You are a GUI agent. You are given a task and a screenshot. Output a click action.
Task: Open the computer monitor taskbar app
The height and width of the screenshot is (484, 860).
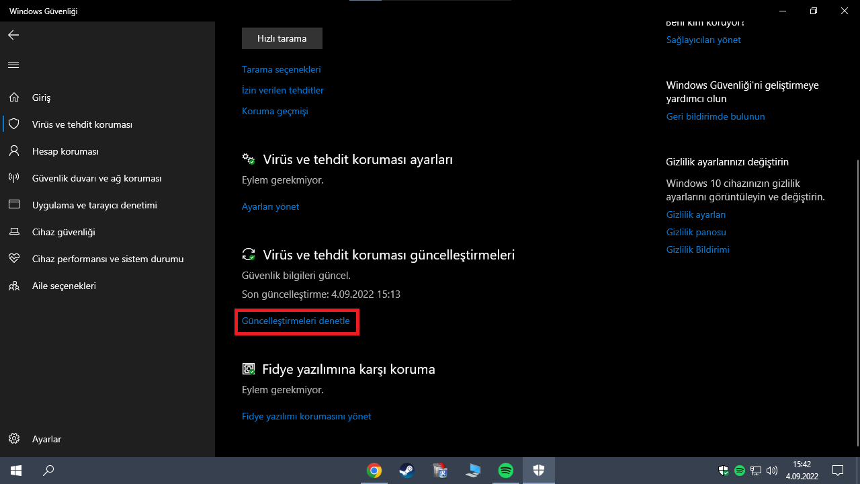[473, 471]
